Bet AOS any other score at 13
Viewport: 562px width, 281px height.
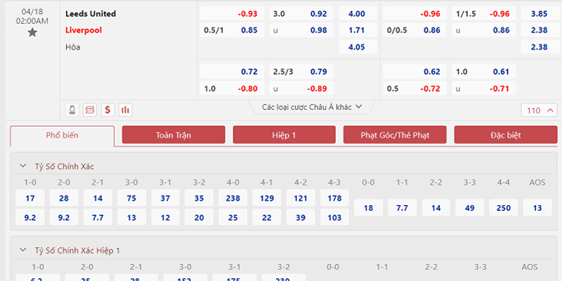coord(537,207)
